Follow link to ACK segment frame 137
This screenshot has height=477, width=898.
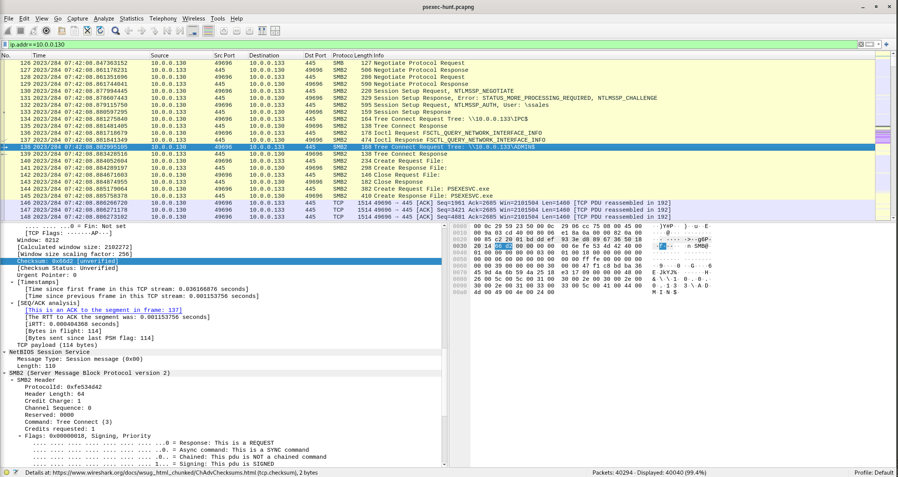click(x=103, y=310)
